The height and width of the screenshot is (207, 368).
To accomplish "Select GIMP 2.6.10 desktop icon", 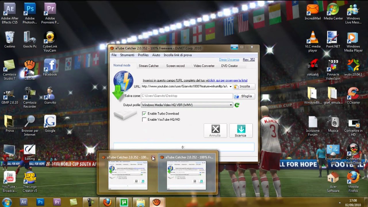I will coord(10,96).
